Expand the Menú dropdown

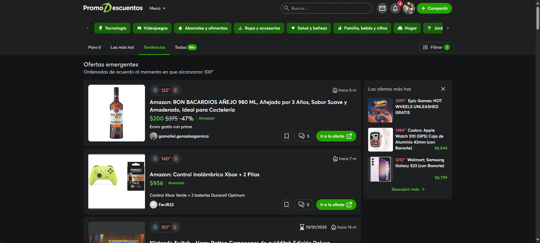point(157,8)
